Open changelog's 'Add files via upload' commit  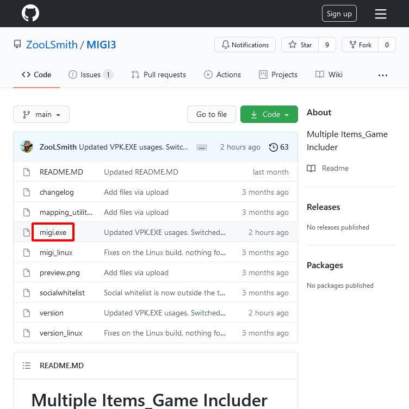tap(136, 192)
